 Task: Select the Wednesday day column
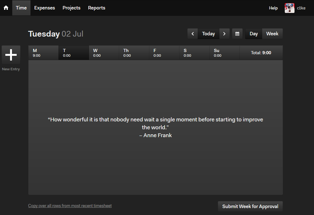(x=104, y=53)
